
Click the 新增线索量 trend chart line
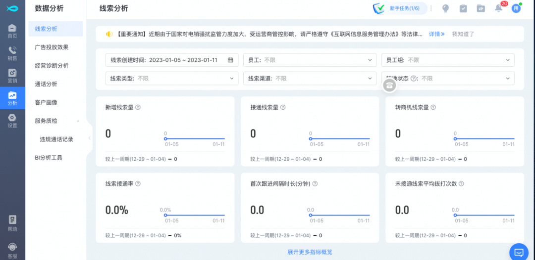click(x=195, y=138)
